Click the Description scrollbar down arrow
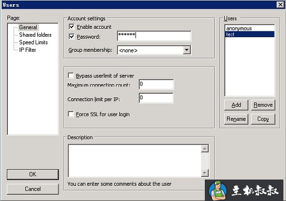 (205, 173)
